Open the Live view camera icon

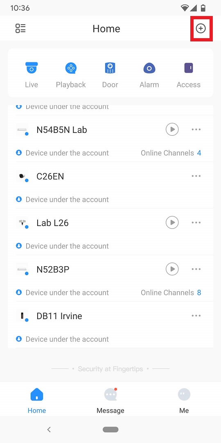[x=31, y=68]
